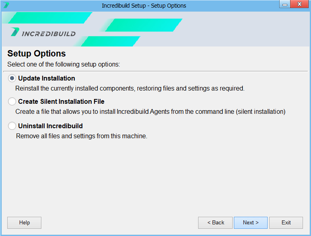Click the Incredibuild logo in the banner

pos(43,33)
